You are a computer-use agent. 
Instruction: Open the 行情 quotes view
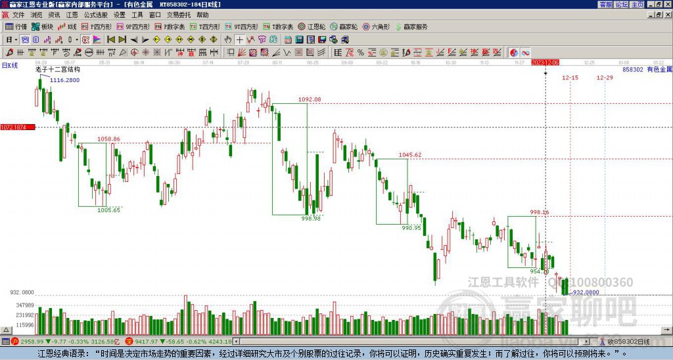coord(16,26)
